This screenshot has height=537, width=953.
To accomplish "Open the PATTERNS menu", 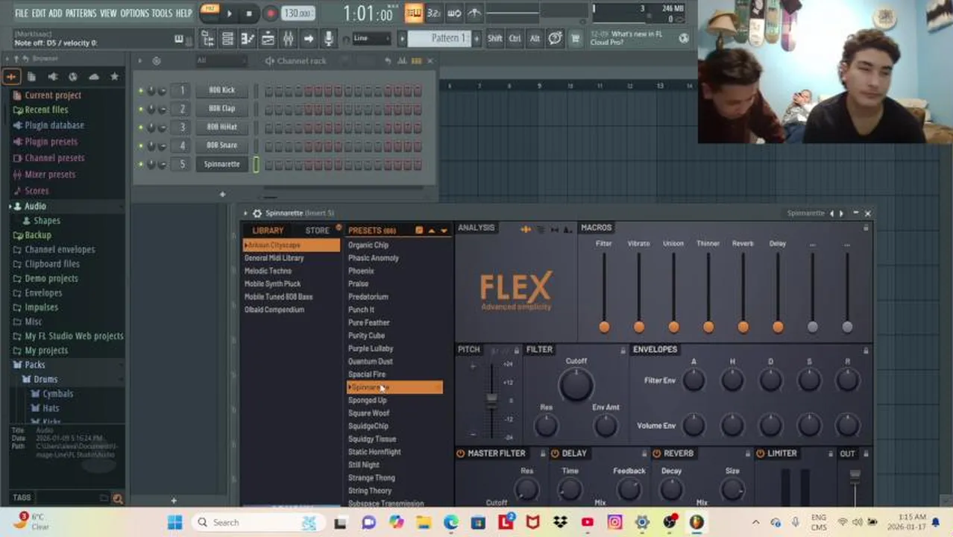I will coord(81,13).
